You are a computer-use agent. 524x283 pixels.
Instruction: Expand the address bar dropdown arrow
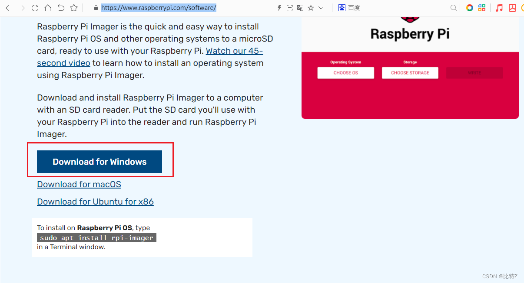321,8
